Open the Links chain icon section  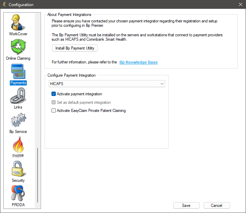tap(18, 98)
